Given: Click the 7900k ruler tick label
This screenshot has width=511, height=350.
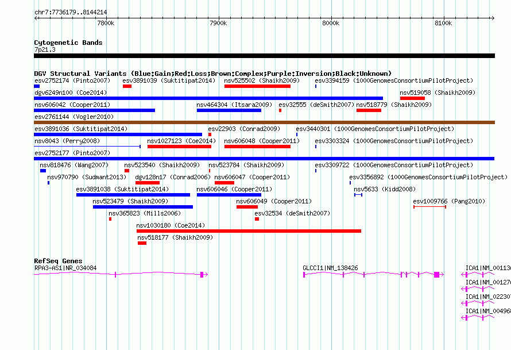Looking at the screenshot, I should tap(218, 23).
